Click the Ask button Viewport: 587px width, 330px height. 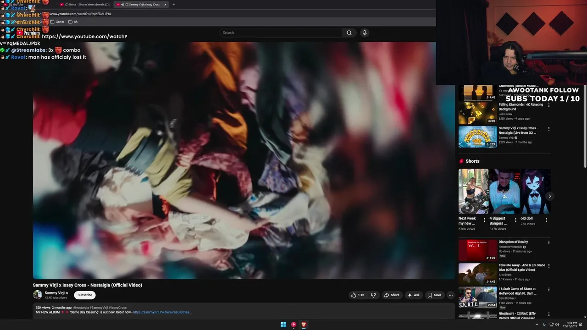pos(414,295)
